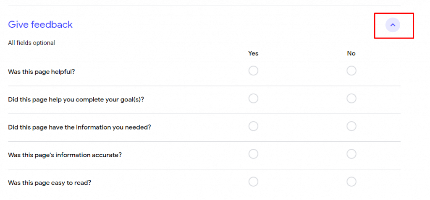The image size is (430, 200).
Task: Pick No for information accurate question
Action: click(x=351, y=154)
